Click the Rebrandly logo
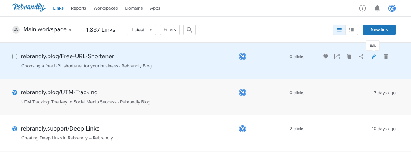411x152 pixels. 29,8
